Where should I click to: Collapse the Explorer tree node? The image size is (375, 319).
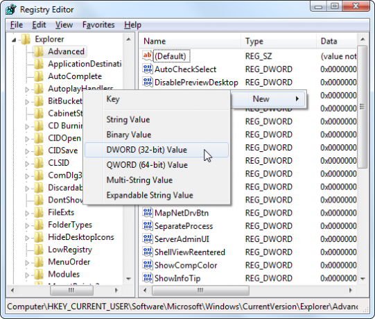(x=14, y=40)
